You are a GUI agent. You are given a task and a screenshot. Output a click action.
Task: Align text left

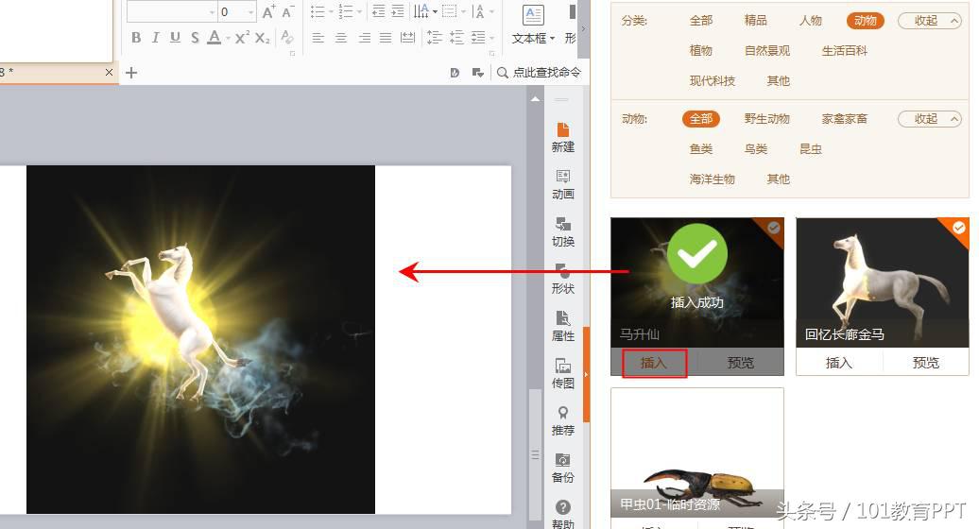pos(318,38)
